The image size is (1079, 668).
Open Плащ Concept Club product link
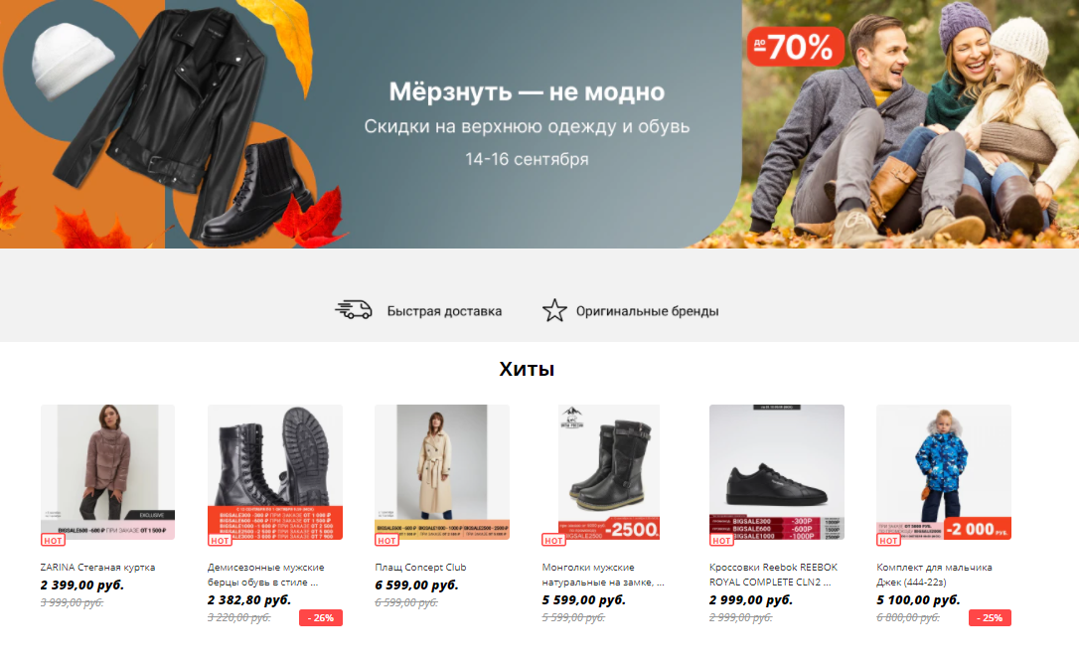(420, 568)
